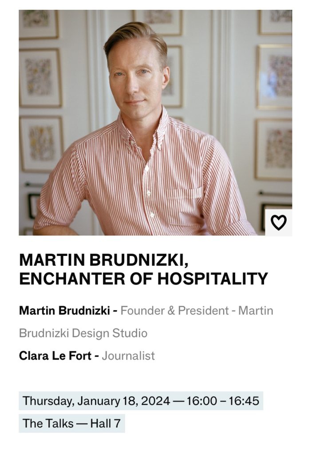Image resolution: width=311 pixels, height=455 pixels.
Task: Open the speaker portrait photo
Action: (x=155, y=123)
